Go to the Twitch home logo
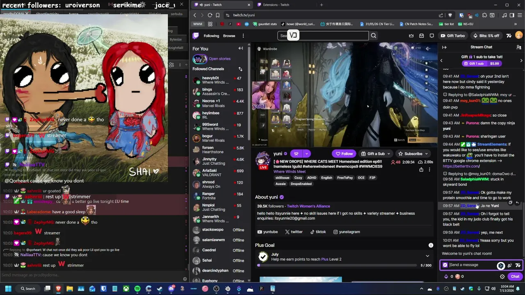525x295 pixels. (x=196, y=36)
